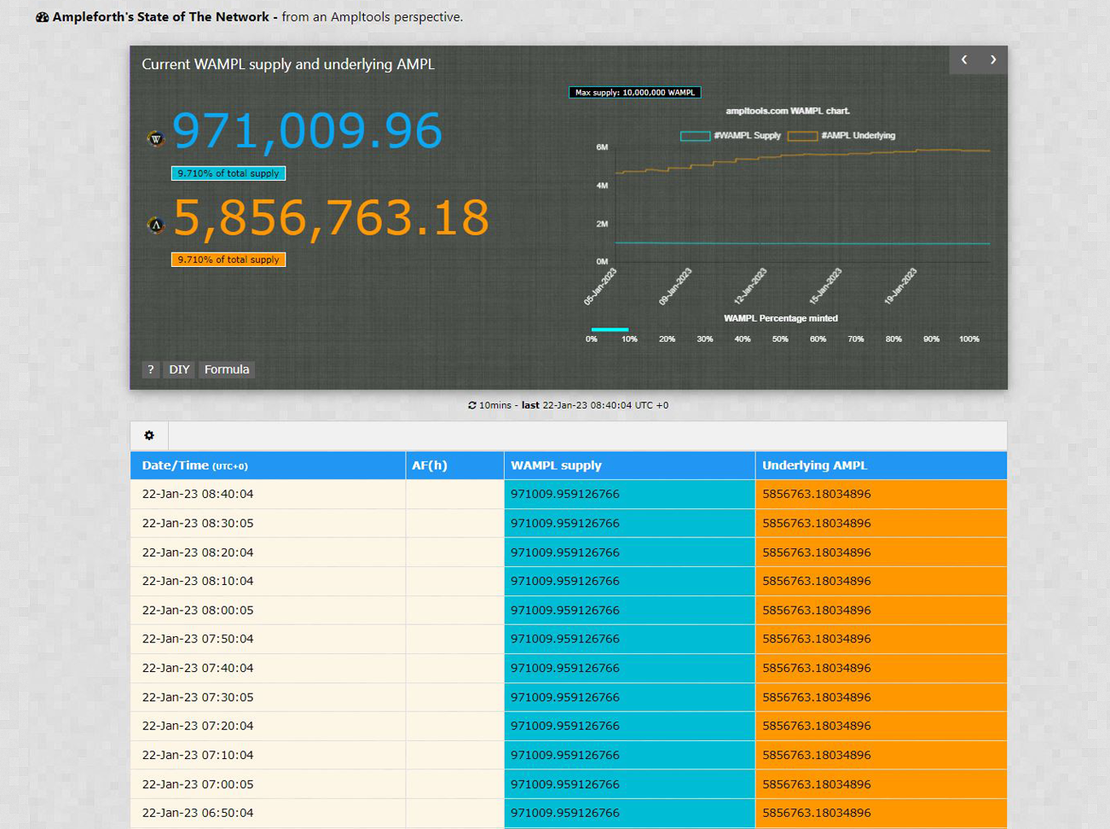Image resolution: width=1110 pixels, height=829 pixels.
Task: Open the DIY button
Action: 179,369
